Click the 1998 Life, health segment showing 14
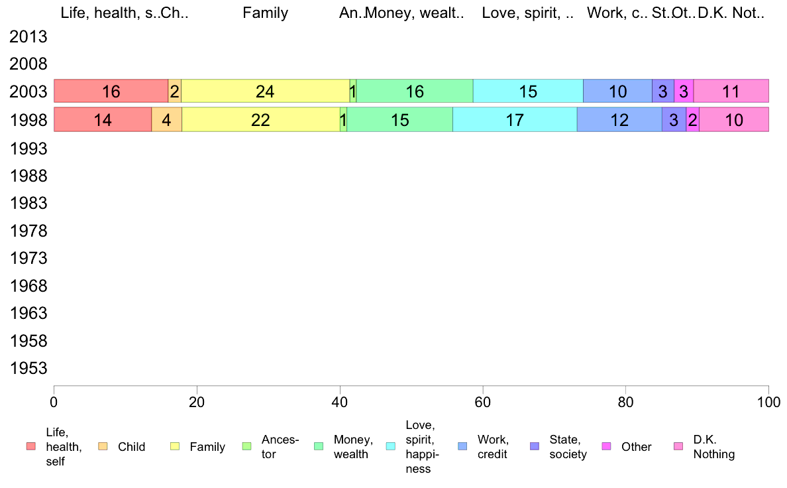The image size is (787, 488). 103,119
